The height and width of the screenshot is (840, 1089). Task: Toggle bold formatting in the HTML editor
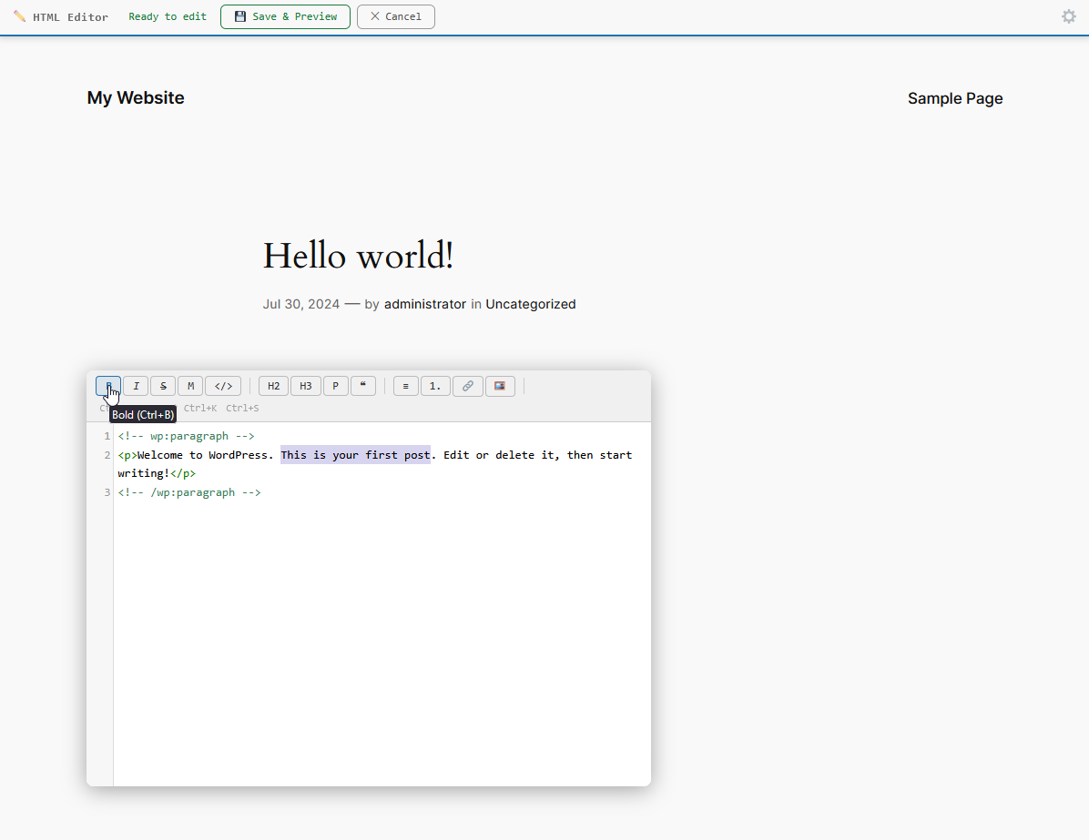coord(107,385)
